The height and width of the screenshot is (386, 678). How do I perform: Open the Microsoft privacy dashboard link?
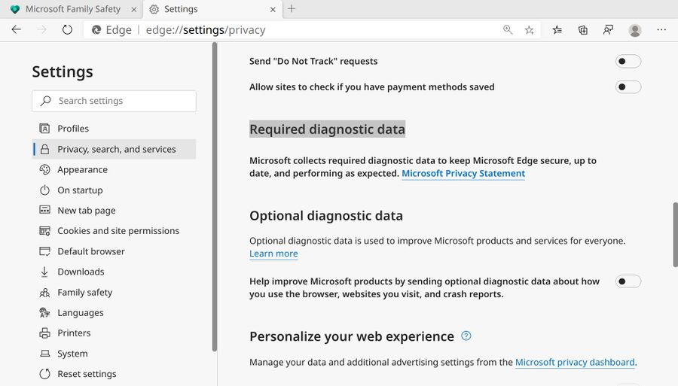[x=575, y=362]
